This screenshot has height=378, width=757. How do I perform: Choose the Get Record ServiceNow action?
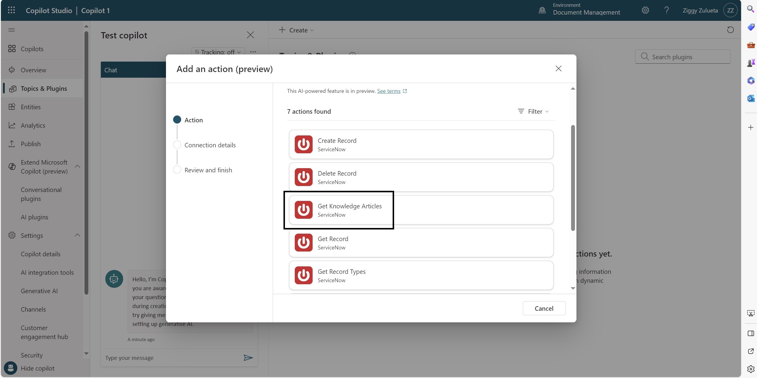[421, 243]
